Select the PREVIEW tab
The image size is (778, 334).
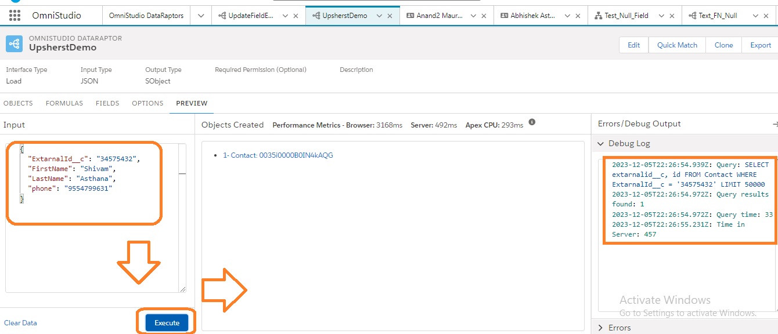192,103
